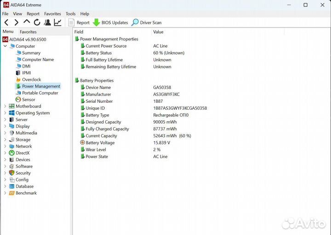This screenshot has width=331, height=235.
Task: Go back with the left arrow toolbar icon
Action: (6, 22)
